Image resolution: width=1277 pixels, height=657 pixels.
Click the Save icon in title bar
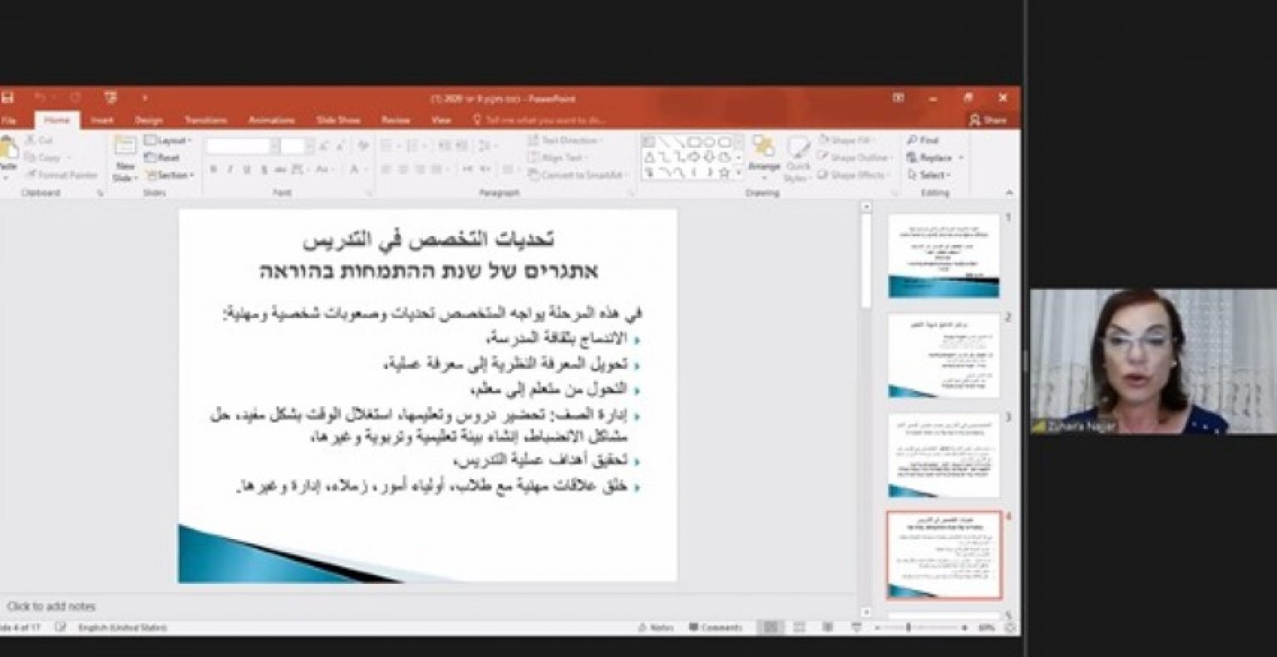click(7, 98)
